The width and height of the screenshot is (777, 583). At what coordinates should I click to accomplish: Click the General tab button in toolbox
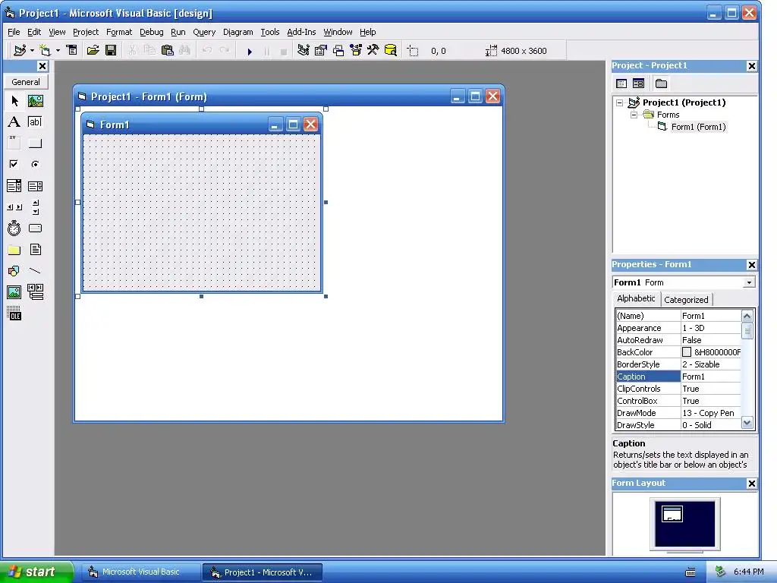coord(26,82)
